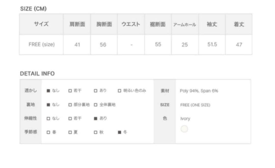Image resolution: width=275 pixels, height=168 pixels.
Task: Select the FREE (size) row cell
Action: click(42, 44)
